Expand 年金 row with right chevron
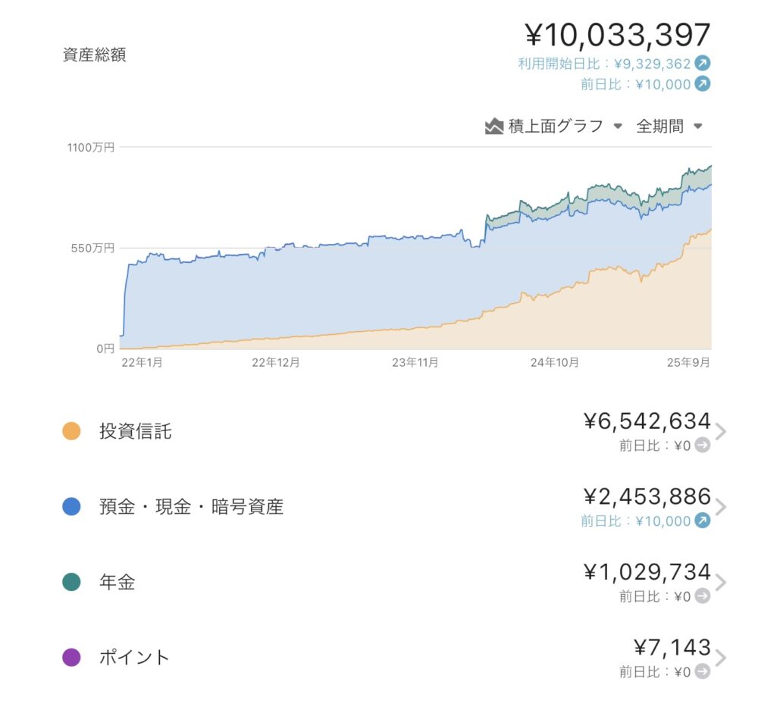 (x=721, y=583)
